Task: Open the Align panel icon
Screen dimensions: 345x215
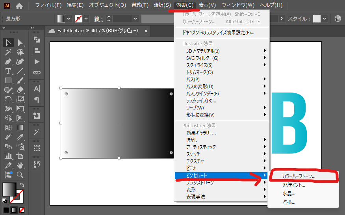Action: [x=37, y=51]
